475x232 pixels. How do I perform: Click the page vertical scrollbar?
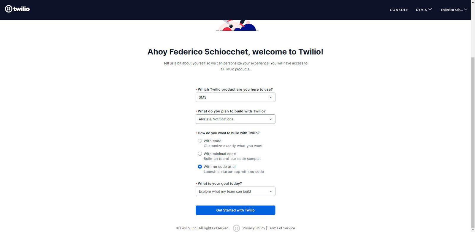[473, 143]
